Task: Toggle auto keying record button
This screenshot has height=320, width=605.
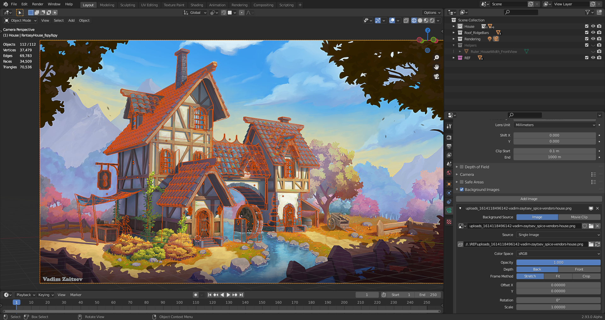Action: pos(196,295)
